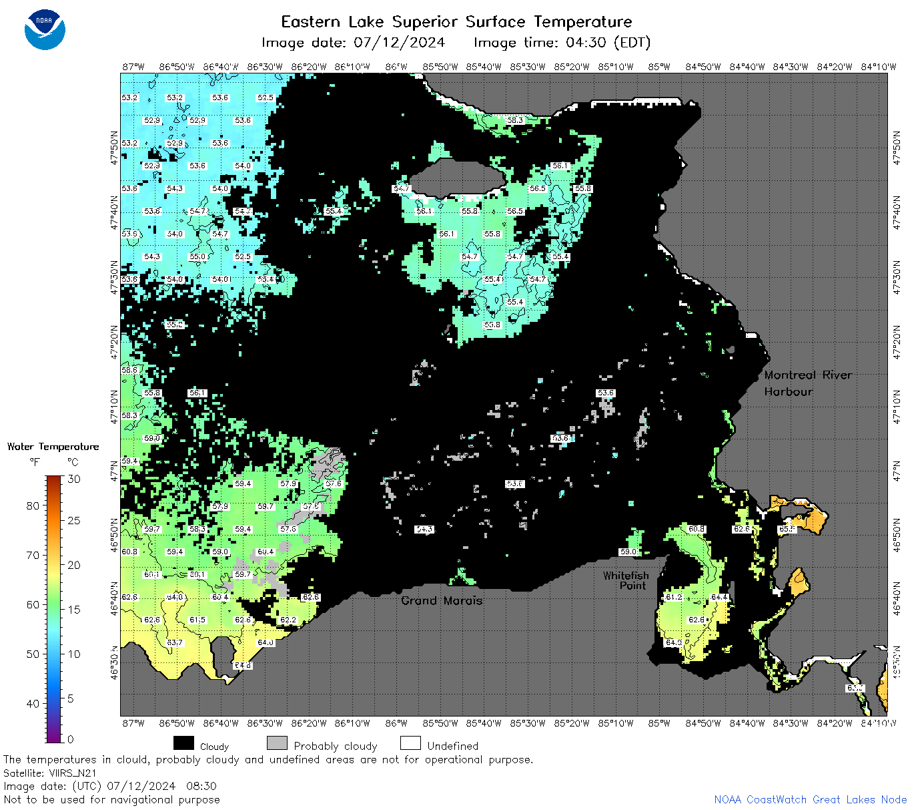This screenshot has width=914, height=810.
Task: Click the 50 Fahrenheit tick on scale
Action: coord(33,654)
